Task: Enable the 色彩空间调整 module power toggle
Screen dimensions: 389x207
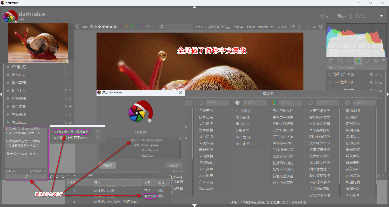Action: [x=330, y=74]
